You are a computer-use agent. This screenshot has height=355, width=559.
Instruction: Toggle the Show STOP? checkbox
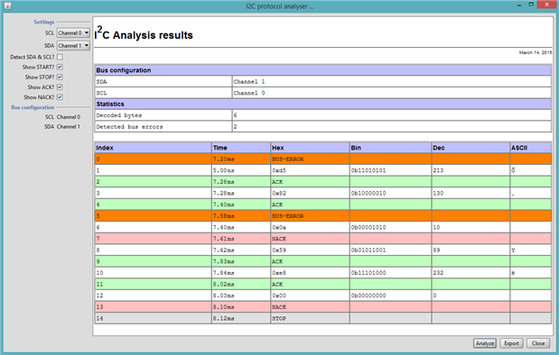[x=60, y=77]
